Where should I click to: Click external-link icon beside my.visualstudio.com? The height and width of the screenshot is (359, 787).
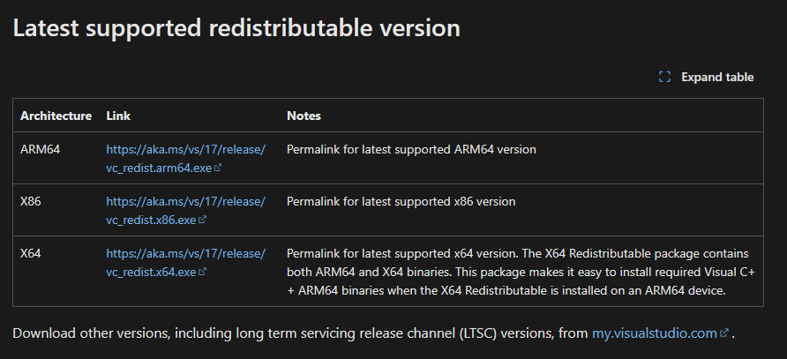click(725, 333)
